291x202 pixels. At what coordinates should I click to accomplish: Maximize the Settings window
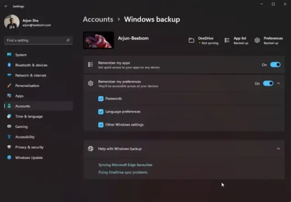pos(273,4)
